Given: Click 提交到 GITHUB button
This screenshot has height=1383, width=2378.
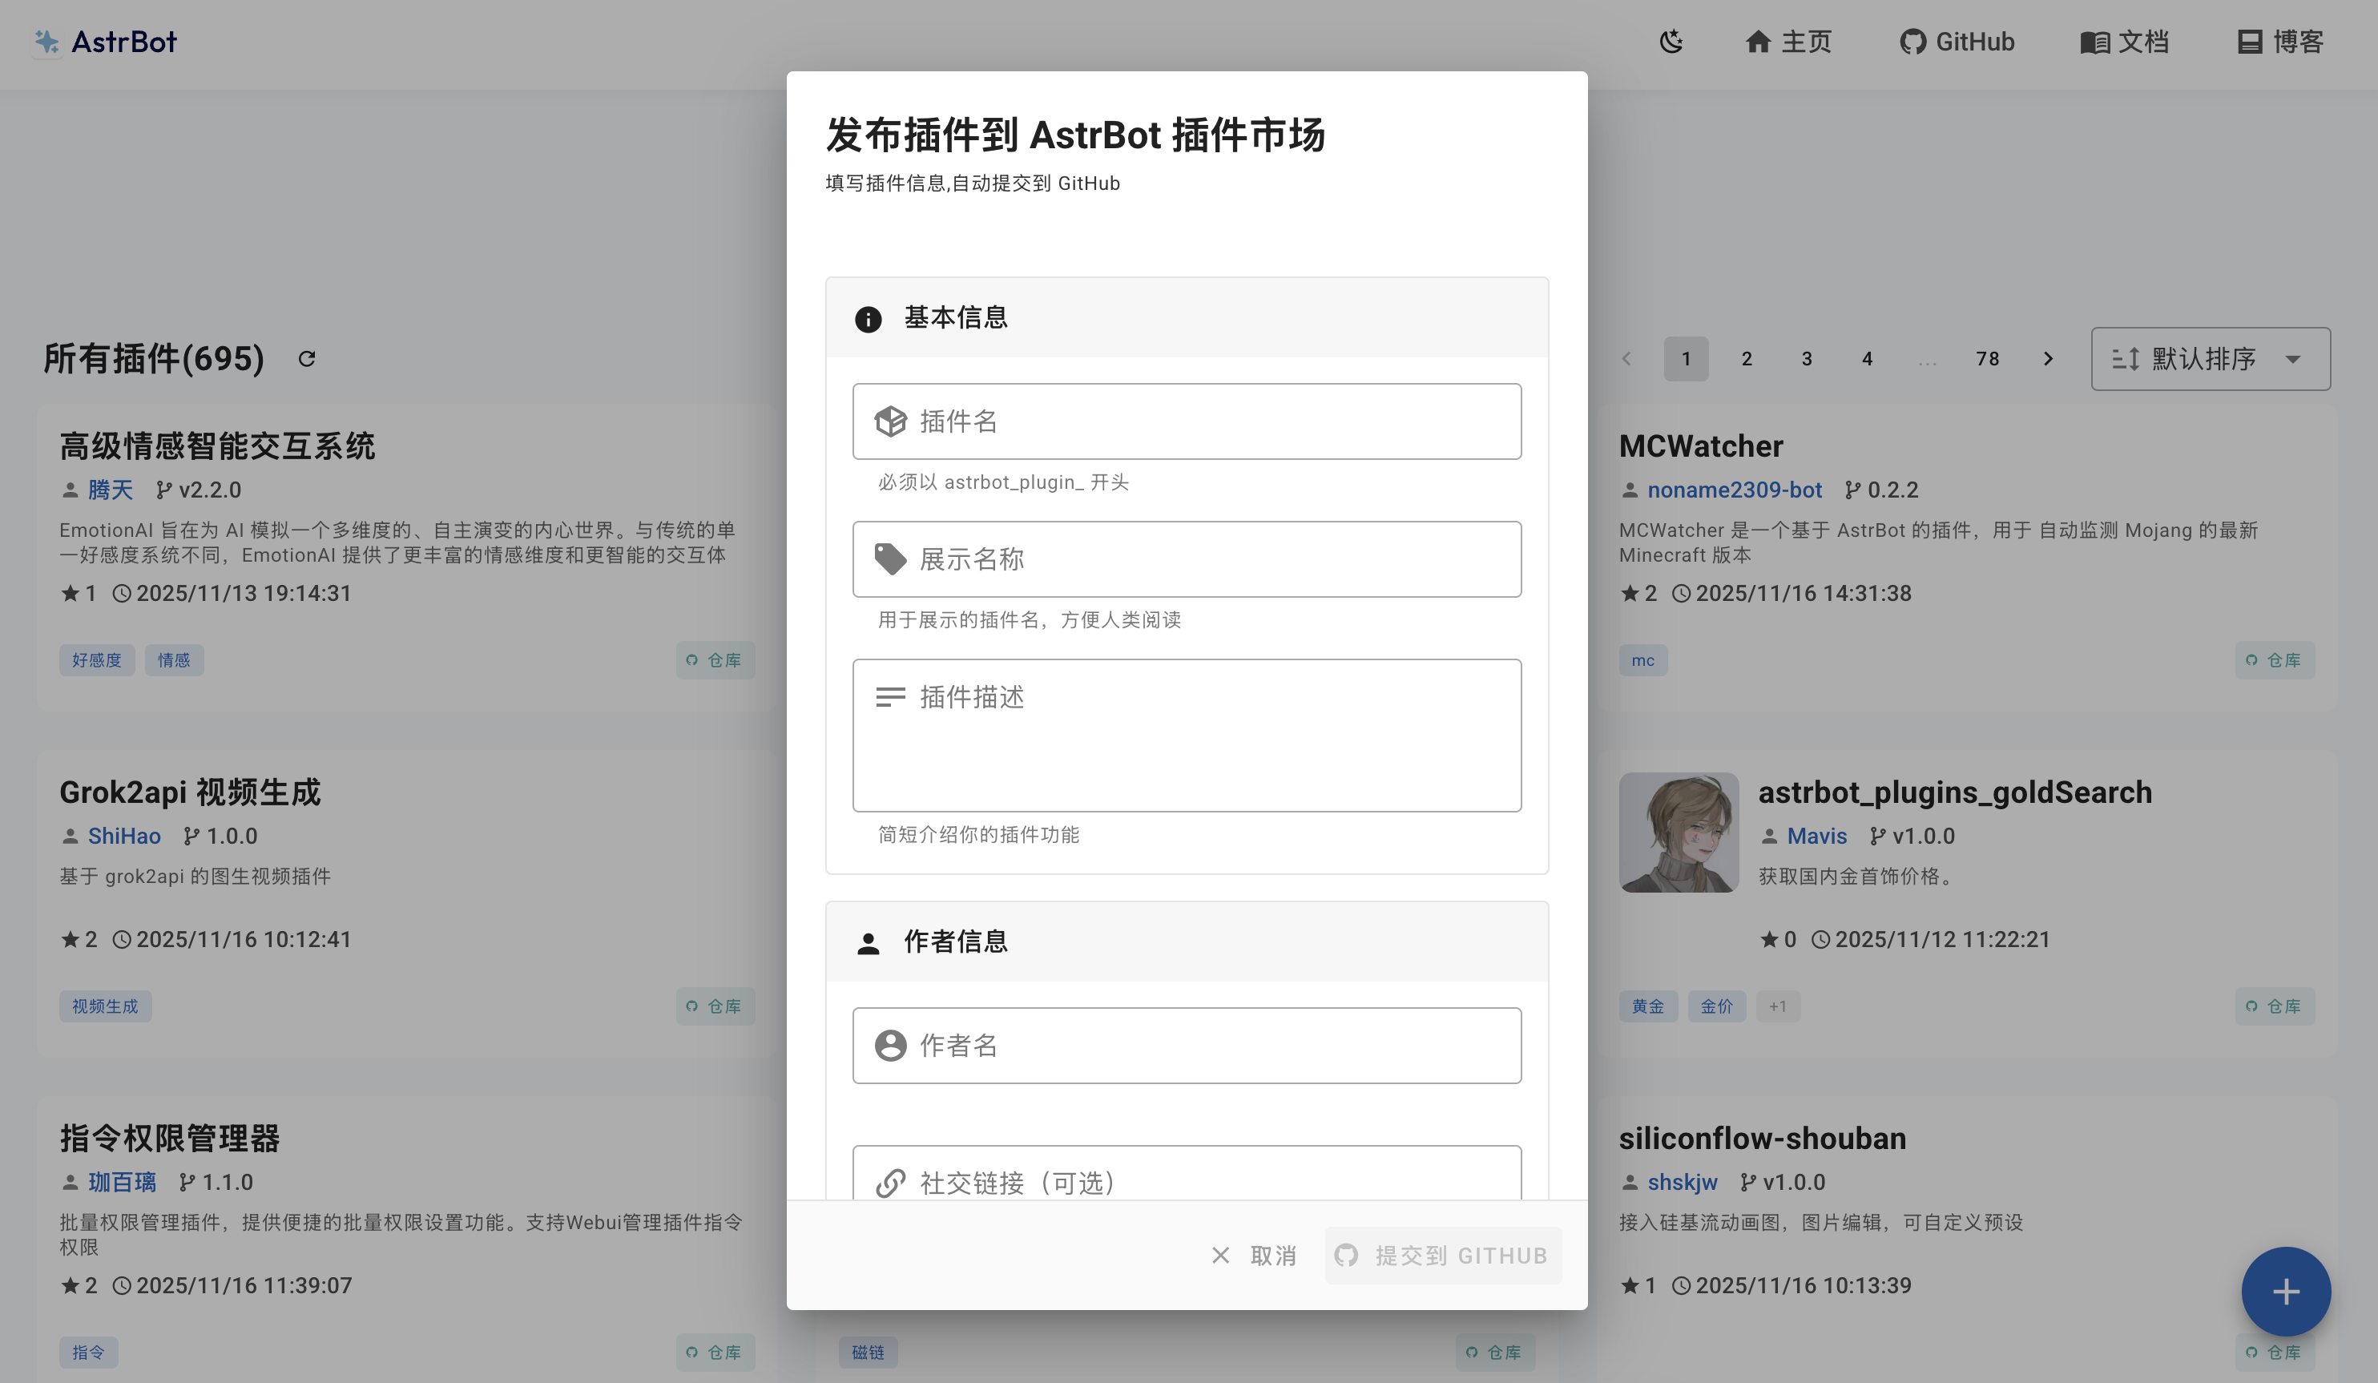Looking at the screenshot, I should [1443, 1255].
